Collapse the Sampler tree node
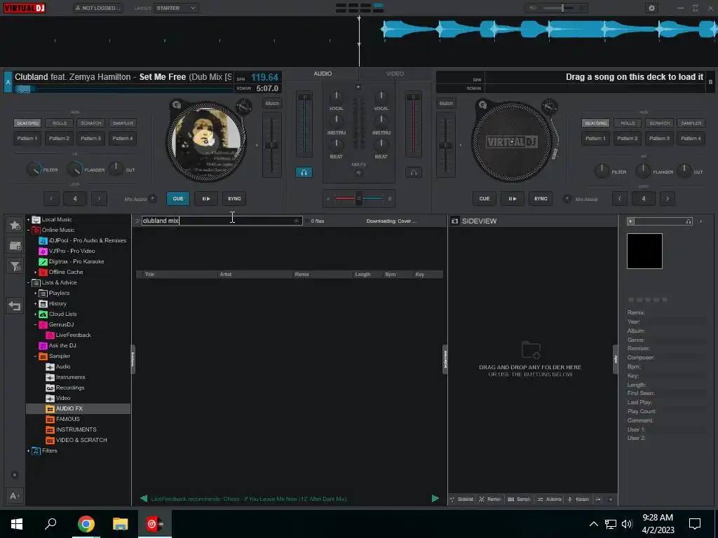Image resolution: width=718 pixels, height=538 pixels. pos(35,357)
